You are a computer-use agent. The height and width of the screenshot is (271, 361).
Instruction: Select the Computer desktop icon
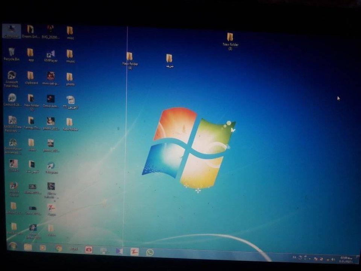[x=12, y=31]
